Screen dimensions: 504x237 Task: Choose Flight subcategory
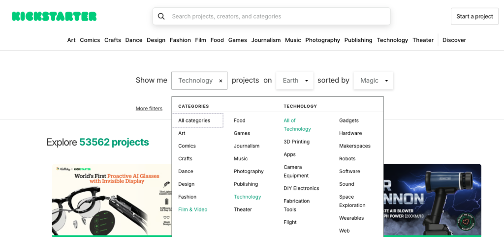pos(290,222)
